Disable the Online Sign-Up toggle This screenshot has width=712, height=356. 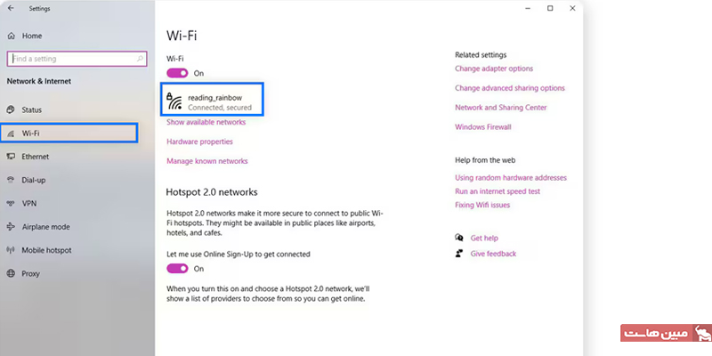coord(177,268)
